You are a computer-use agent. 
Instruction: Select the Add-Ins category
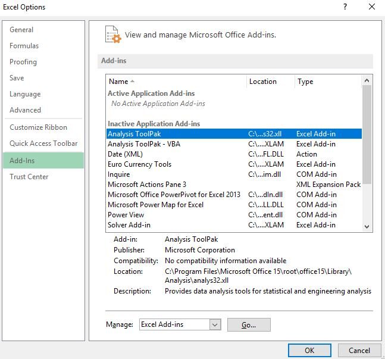[x=43, y=161]
